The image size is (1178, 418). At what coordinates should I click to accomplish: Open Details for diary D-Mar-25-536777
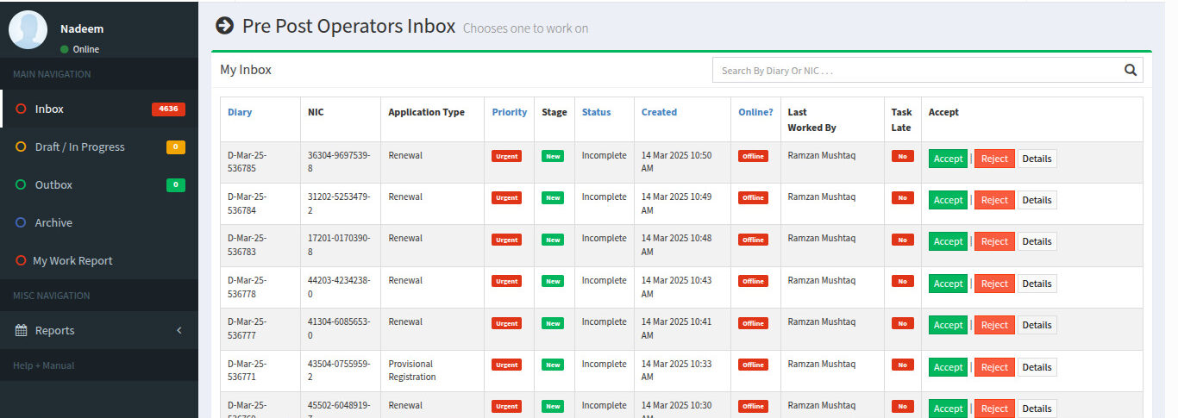[x=1037, y=325]
